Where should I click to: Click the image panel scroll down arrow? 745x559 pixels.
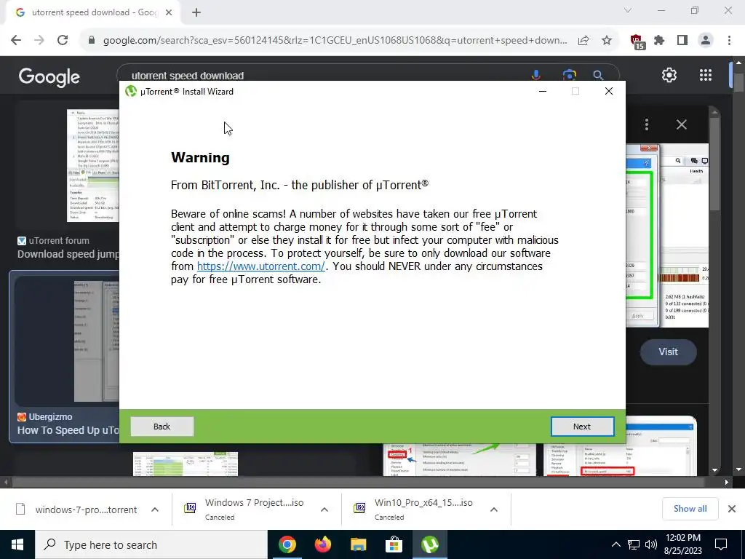(715, 469)
